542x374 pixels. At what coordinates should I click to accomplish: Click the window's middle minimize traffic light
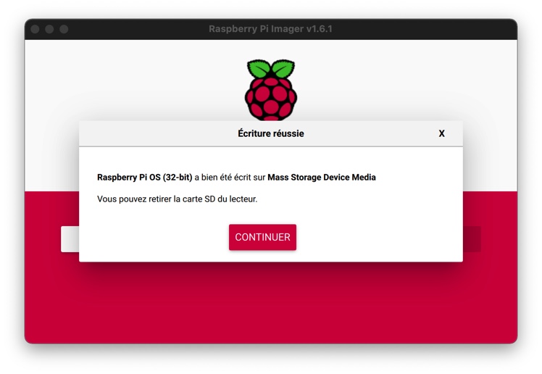pos(49,29)
